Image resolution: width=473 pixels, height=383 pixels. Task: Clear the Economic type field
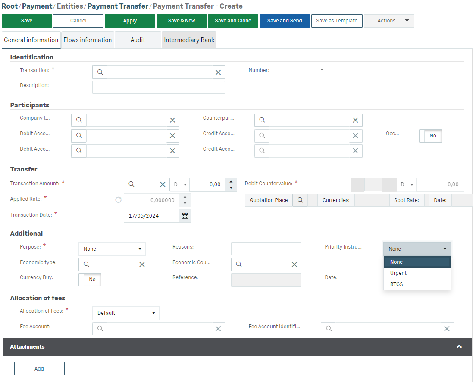click(x=142, y=265)
